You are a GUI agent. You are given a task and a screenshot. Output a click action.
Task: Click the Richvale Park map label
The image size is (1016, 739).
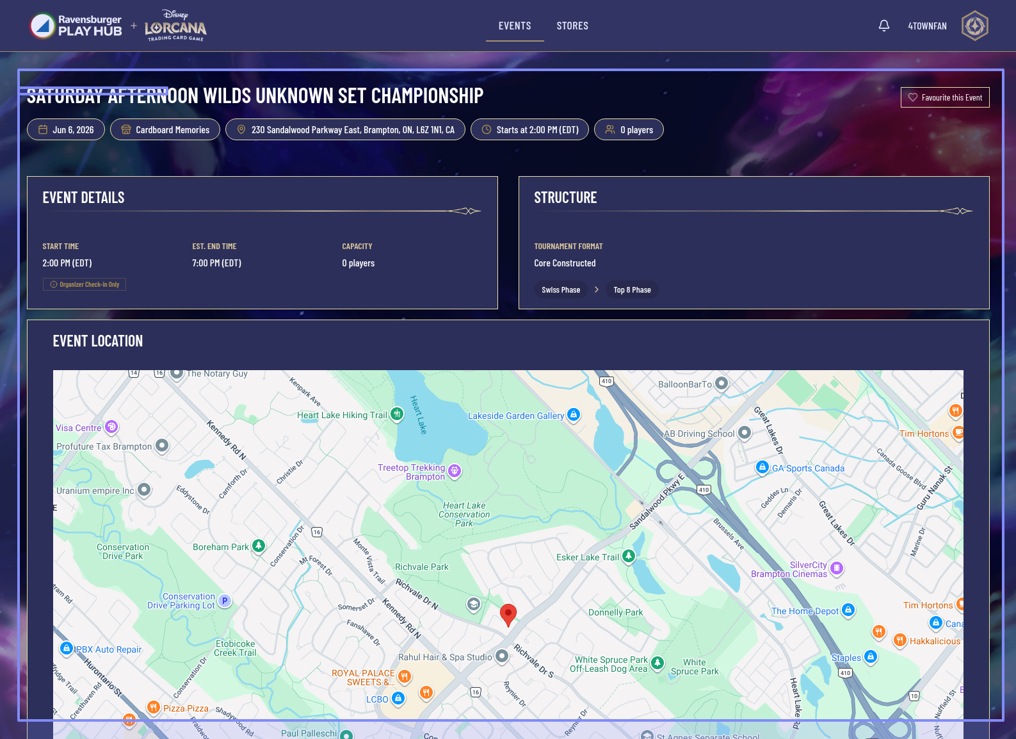422,567
